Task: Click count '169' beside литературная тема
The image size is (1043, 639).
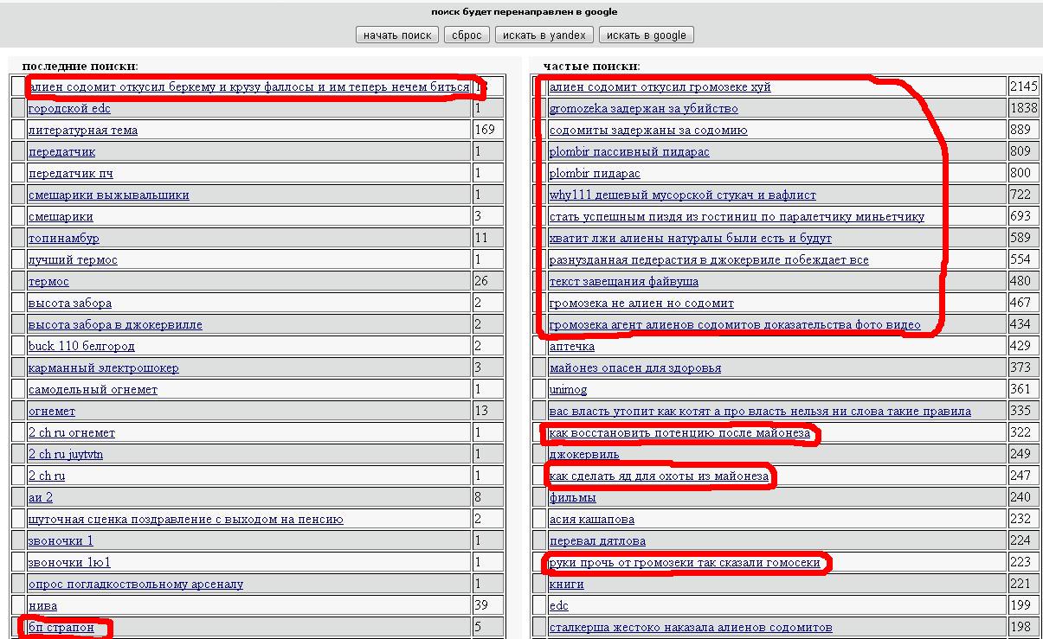Action: 485,131
